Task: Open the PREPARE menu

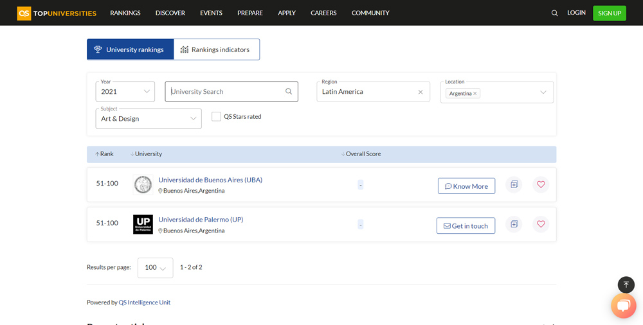Action: 250,13
